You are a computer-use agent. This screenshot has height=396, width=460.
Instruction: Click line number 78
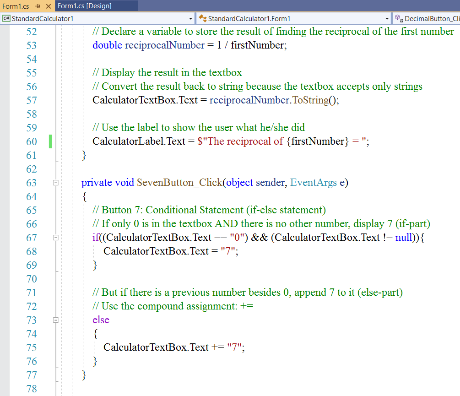(32, 389)
